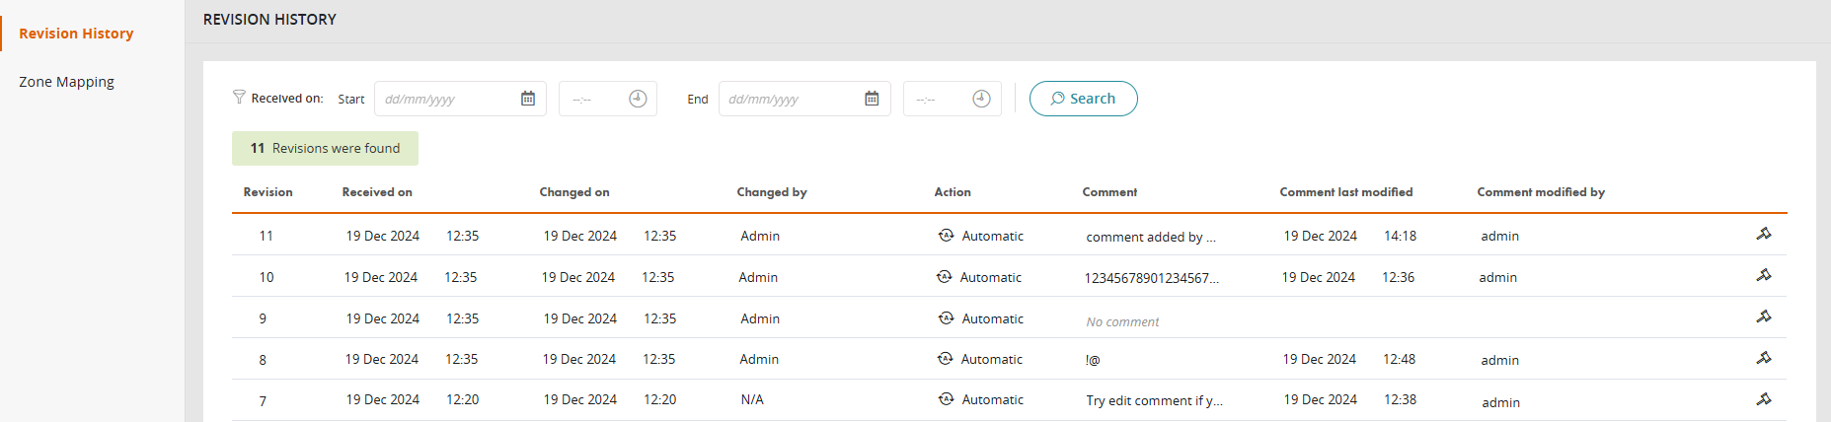The width and height of the screenshot is (1831, 422).
Task: Click the pin icon for revision 7
Action: (1763, 400)
